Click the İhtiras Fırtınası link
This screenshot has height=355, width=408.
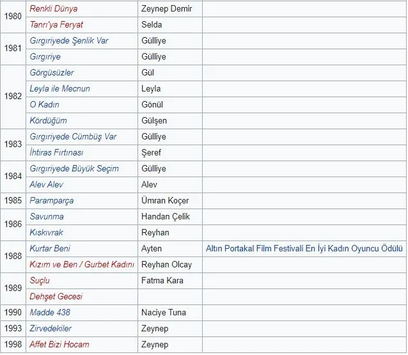pyautogui.click(x=56, y=153)
